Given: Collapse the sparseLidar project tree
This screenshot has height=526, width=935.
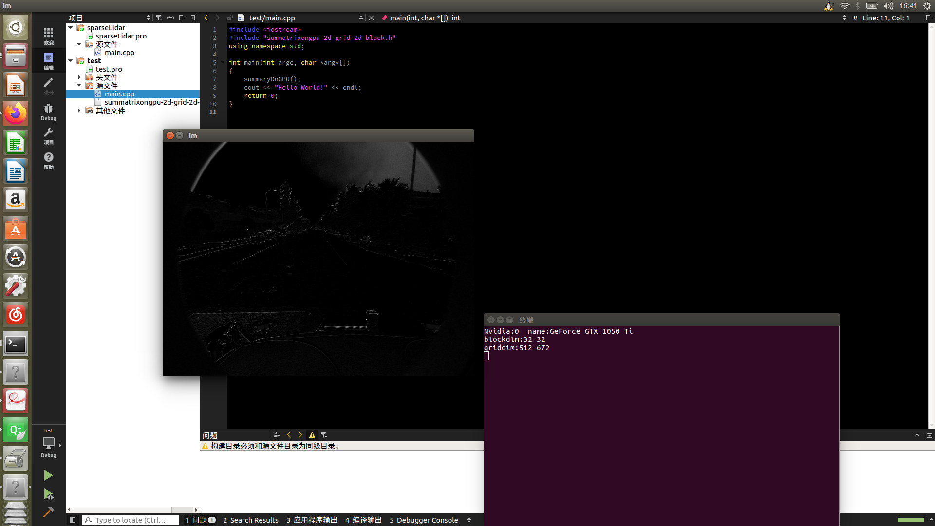Looking at the screenshot, I should [71, 28].
